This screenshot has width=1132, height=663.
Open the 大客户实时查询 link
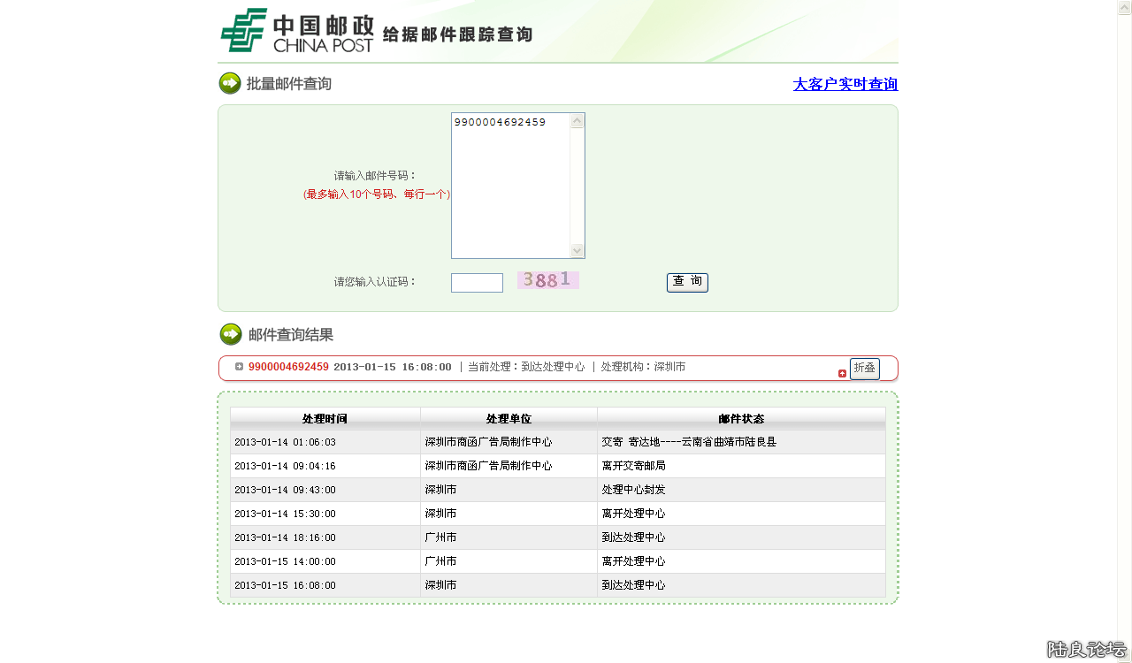pyautogui.click(x=845, y=84)
